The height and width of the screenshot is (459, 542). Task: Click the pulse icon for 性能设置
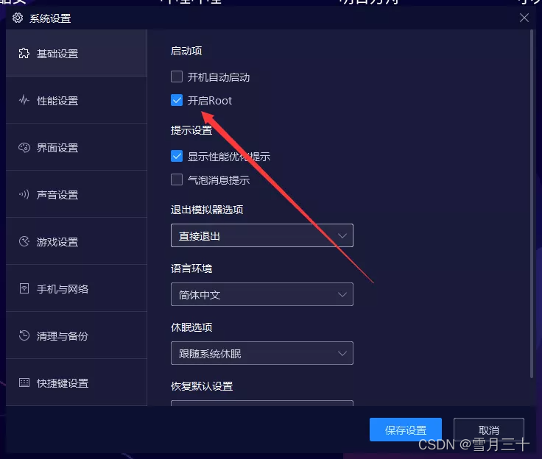(x=24, y=100)
